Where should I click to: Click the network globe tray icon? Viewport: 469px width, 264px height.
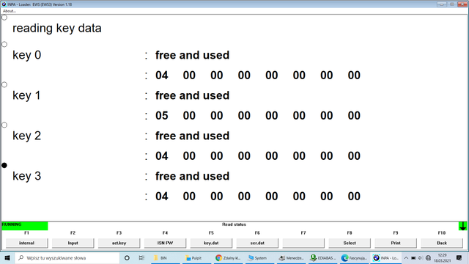click(428, 257)
